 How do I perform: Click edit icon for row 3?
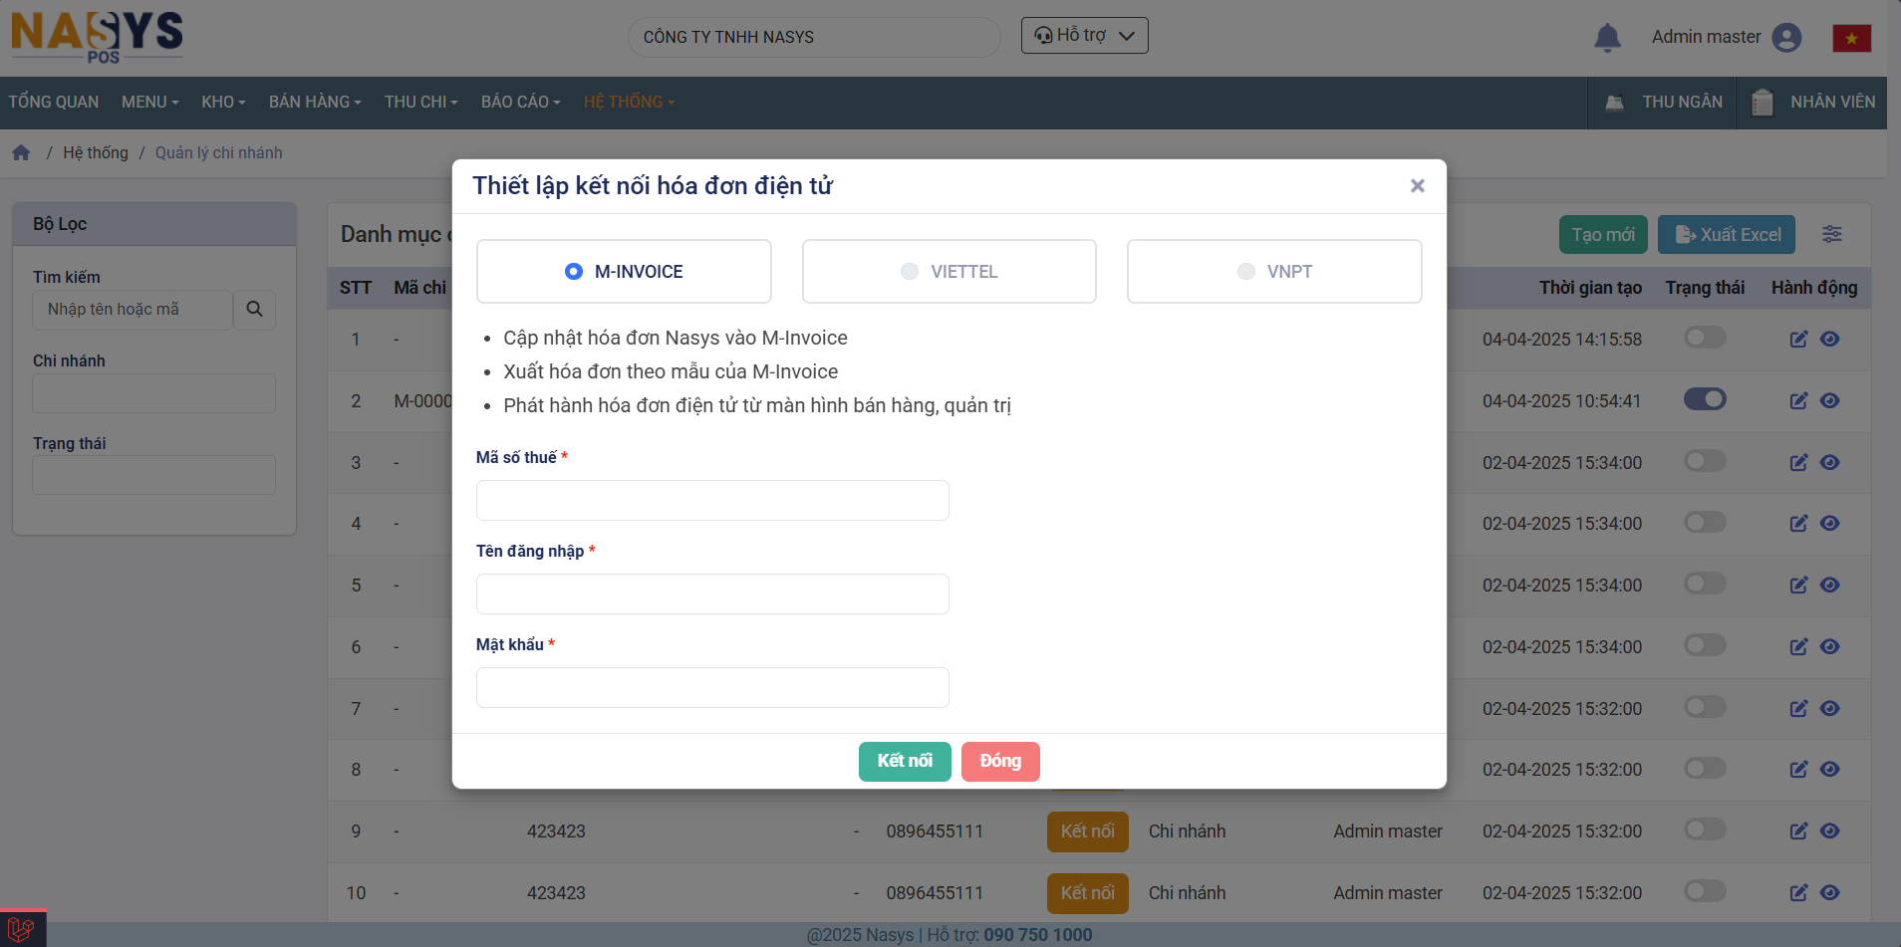click(1798, 463)
